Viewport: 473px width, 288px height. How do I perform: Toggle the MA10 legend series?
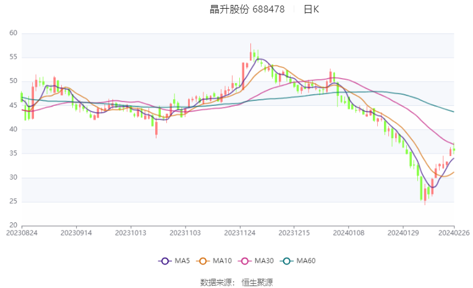tap(214, 261)
